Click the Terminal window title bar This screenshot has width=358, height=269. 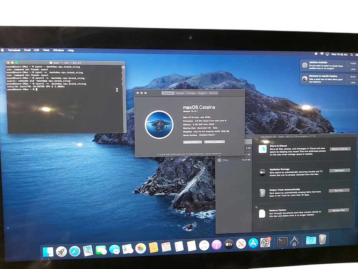[x=65, y=63]
